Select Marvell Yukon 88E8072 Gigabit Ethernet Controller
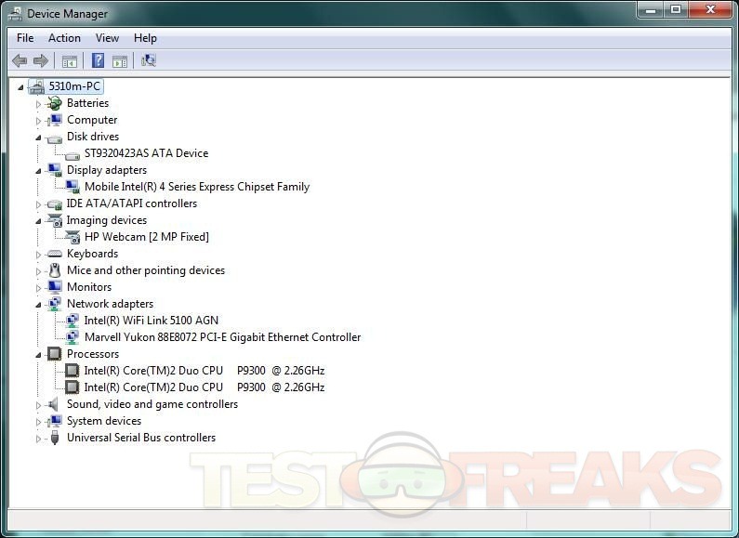Image resolution: width=739 pixels, height=538 pixels. point(222,337)
